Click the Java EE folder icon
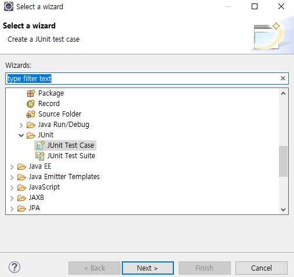 tap(21, 166)
